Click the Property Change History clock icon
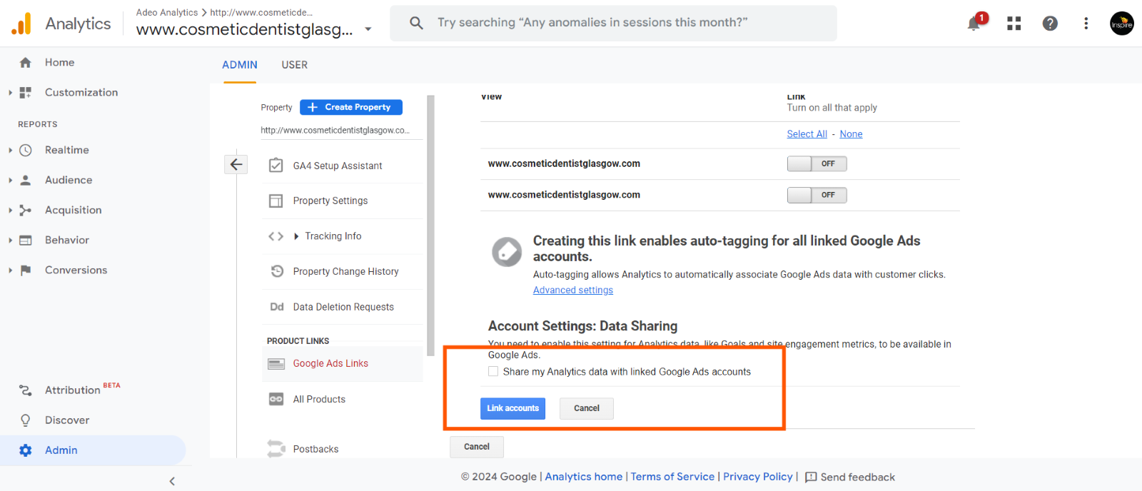 [277, 271]
